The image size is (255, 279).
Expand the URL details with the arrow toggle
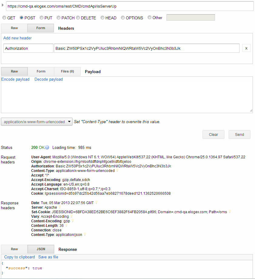tap(3, 4)
